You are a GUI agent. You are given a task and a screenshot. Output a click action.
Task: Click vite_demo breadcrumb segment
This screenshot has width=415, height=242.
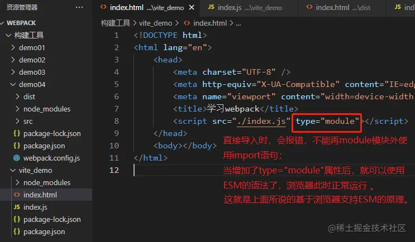point(156,23)
